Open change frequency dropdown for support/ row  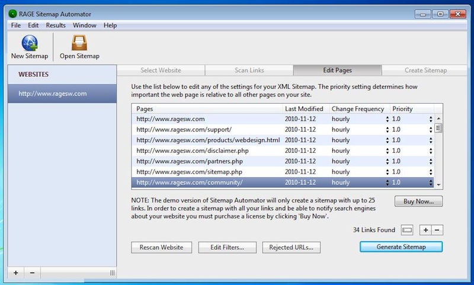[387, 130]
